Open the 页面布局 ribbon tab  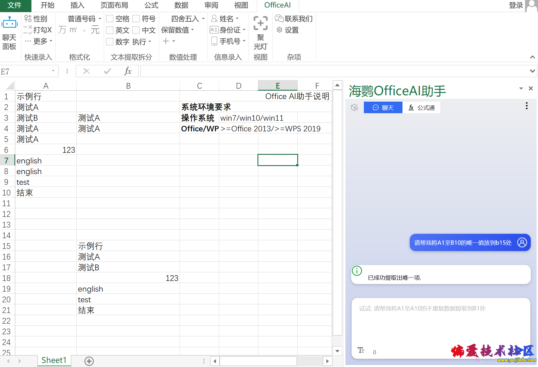pos(114,5)
